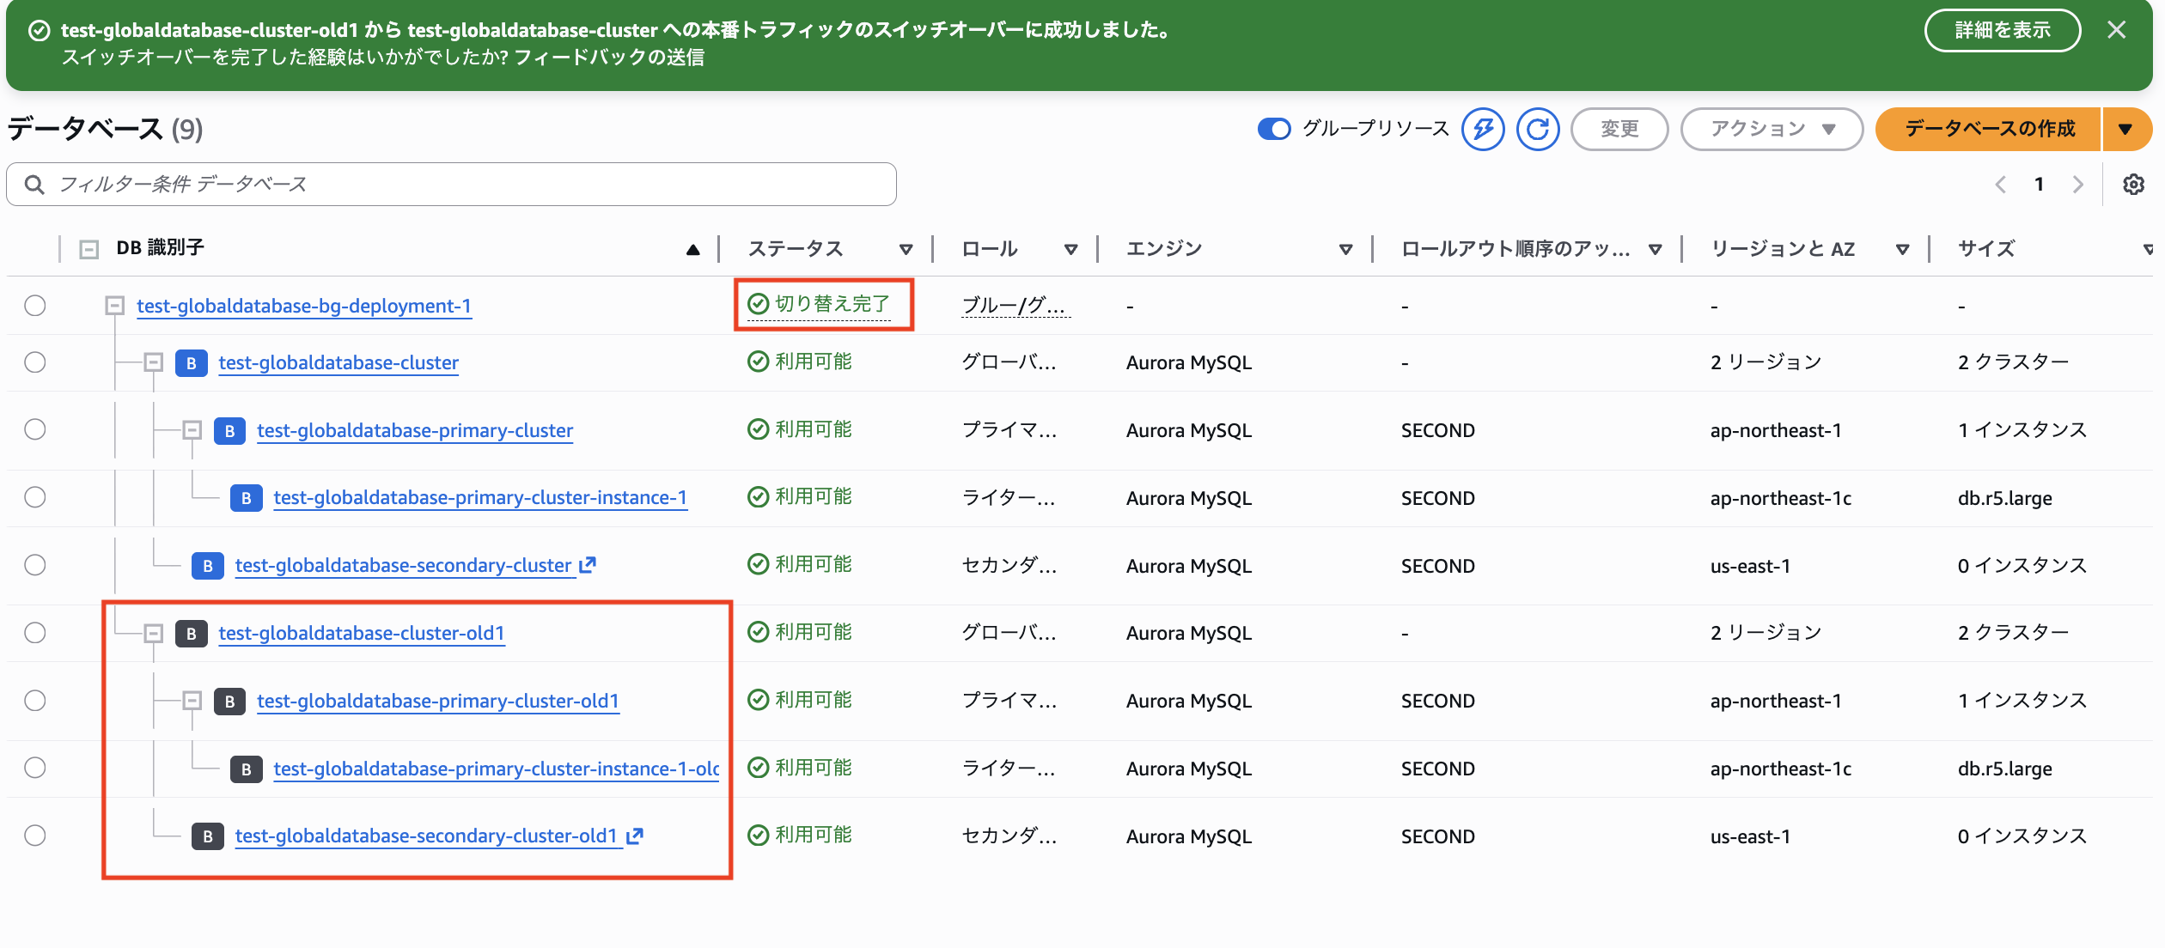Sort ascending by DB identifier arrow

coord(692,250)
